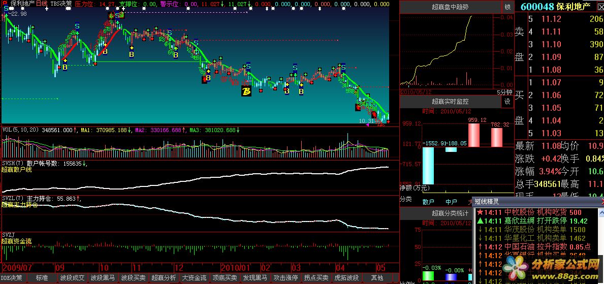604x284 pixels.
Task: Click the red 782.32 bar in monitor
Action: (497, 137)
